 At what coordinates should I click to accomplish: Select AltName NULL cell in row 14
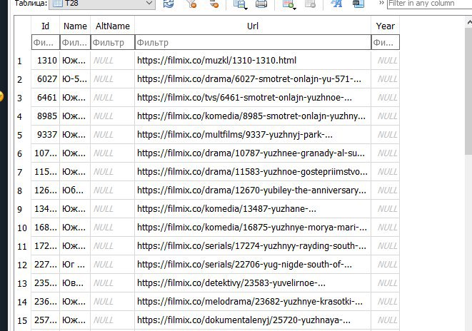click(x=113, y=302)
